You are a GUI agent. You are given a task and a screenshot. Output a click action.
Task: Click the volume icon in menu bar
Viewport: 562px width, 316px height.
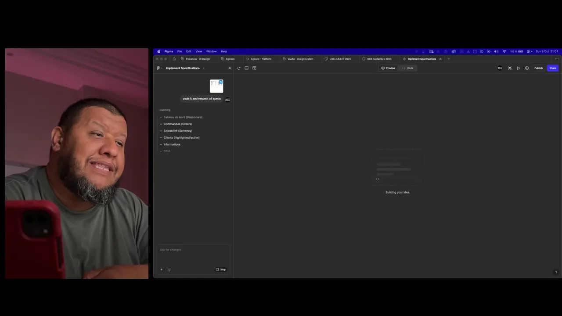click(x=496, y=51)
